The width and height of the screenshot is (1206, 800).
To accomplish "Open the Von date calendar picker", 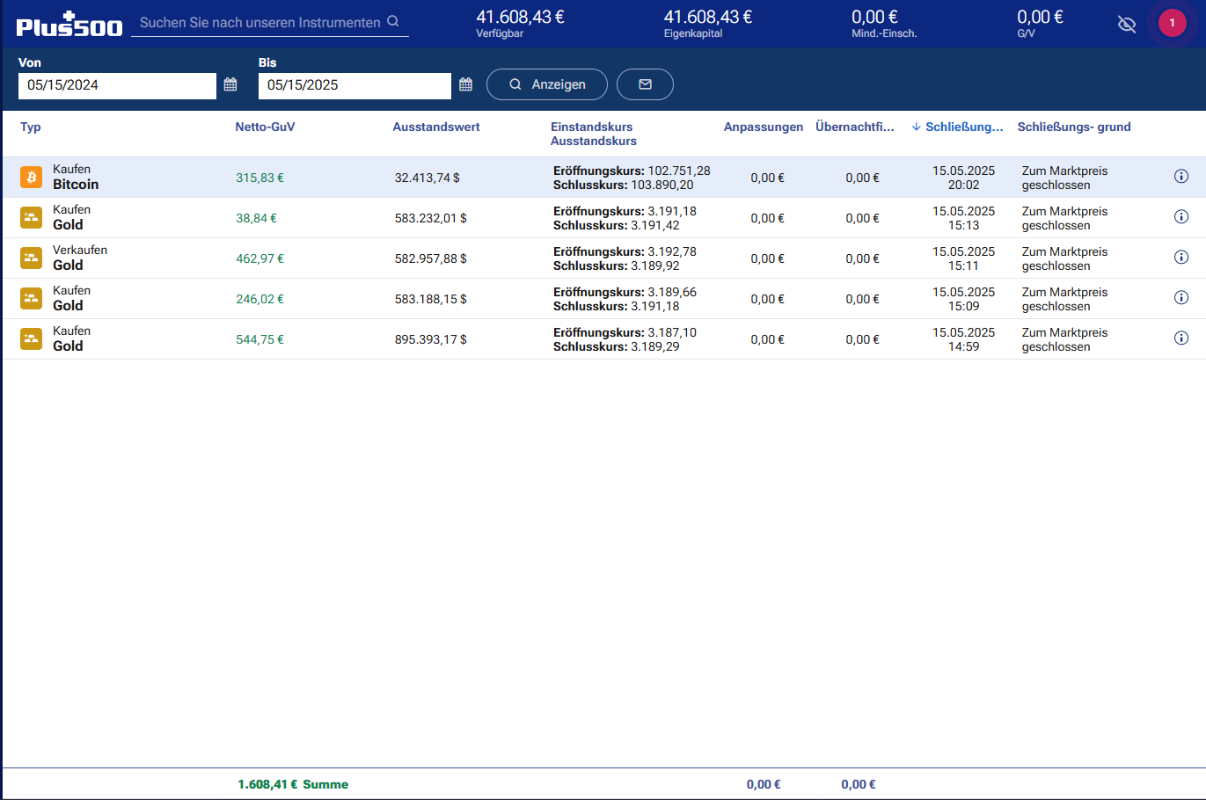I will [230, 84].
